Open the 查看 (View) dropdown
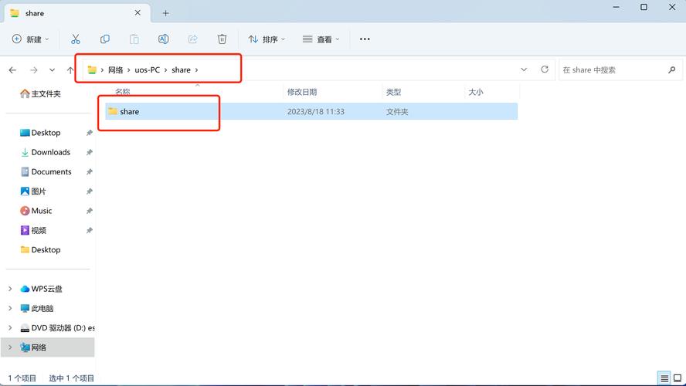Screen dimensions: 686x386 tap(321, 39)
